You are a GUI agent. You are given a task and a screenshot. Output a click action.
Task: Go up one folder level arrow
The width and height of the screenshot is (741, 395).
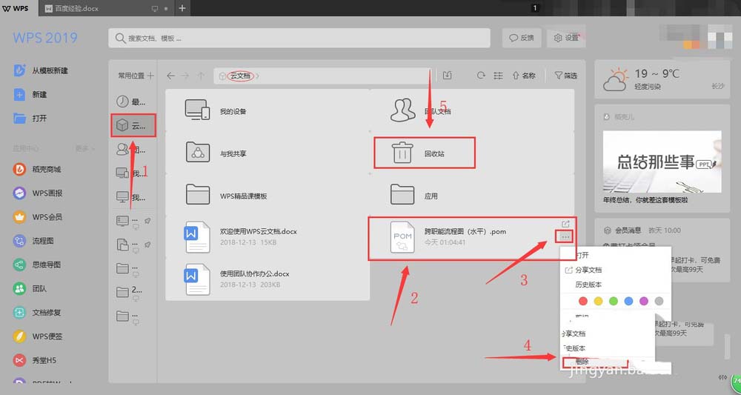pos(201,76)
